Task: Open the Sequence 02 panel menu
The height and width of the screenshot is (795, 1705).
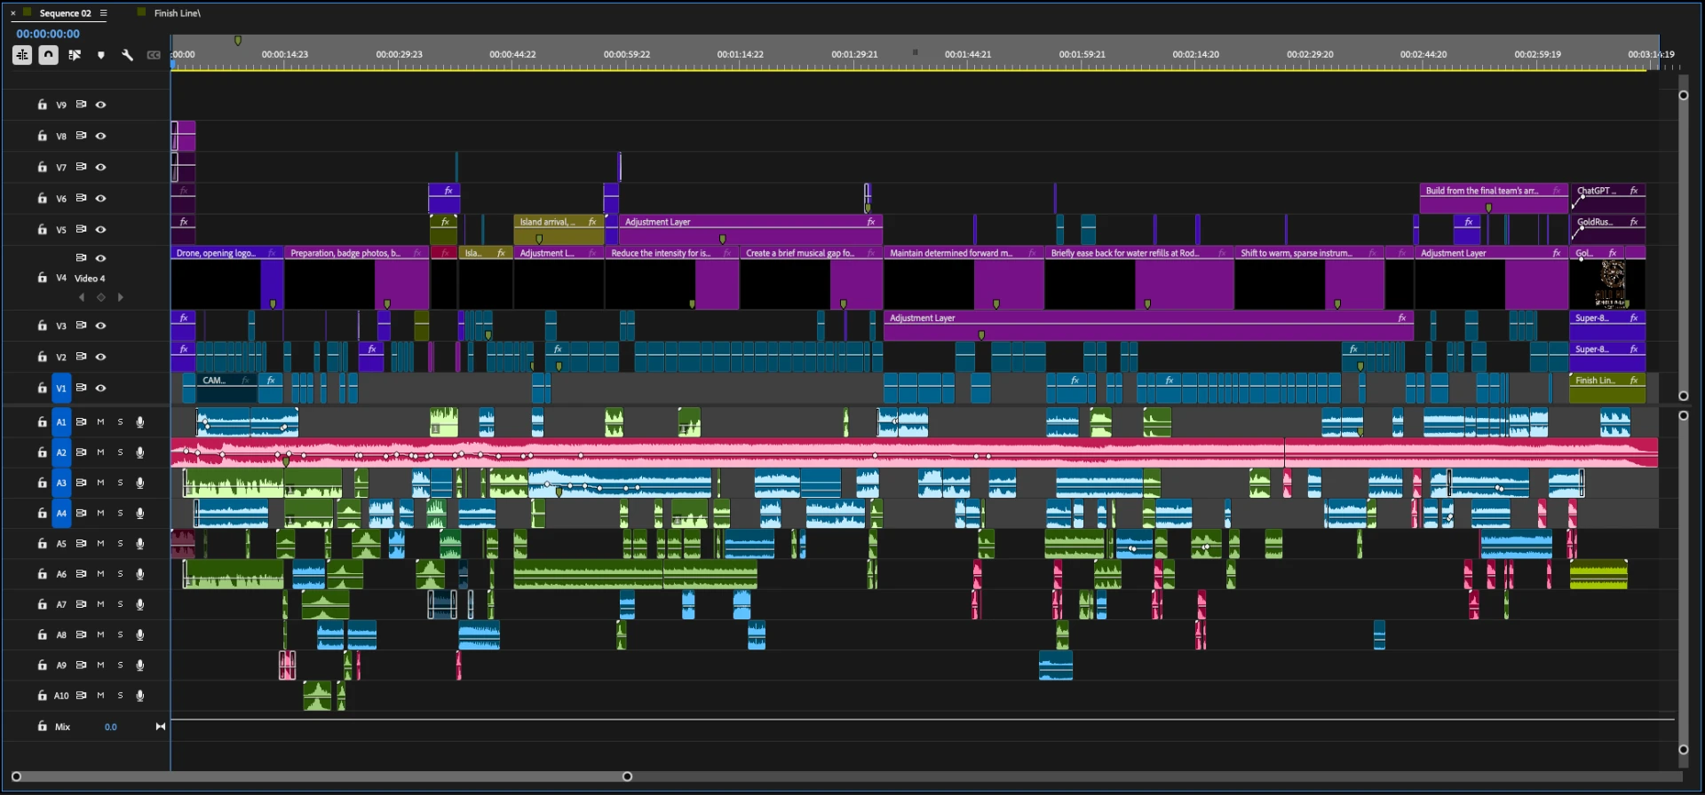Action: pyautogui.click(x=104, y=13)
